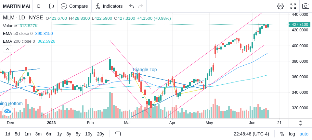Click the cloud publish icon on chart
Viewport: 312px width, 140px height.
pos(7,111)
